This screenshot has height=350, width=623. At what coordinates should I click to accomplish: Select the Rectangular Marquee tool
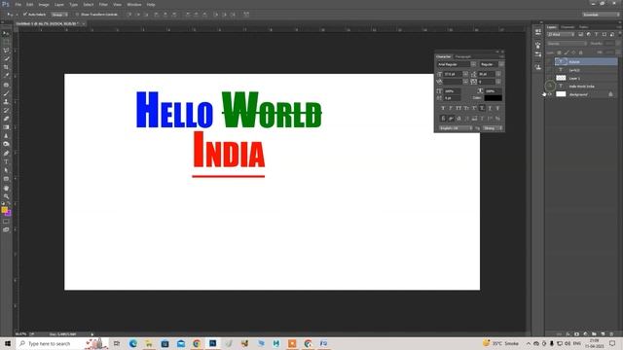6,42
